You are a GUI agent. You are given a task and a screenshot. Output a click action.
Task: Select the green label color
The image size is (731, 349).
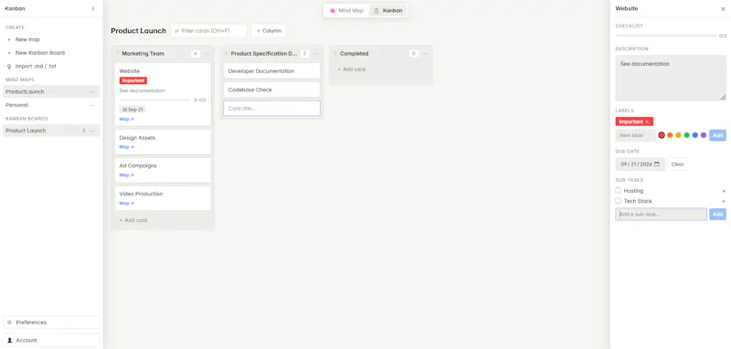(687, 135)
